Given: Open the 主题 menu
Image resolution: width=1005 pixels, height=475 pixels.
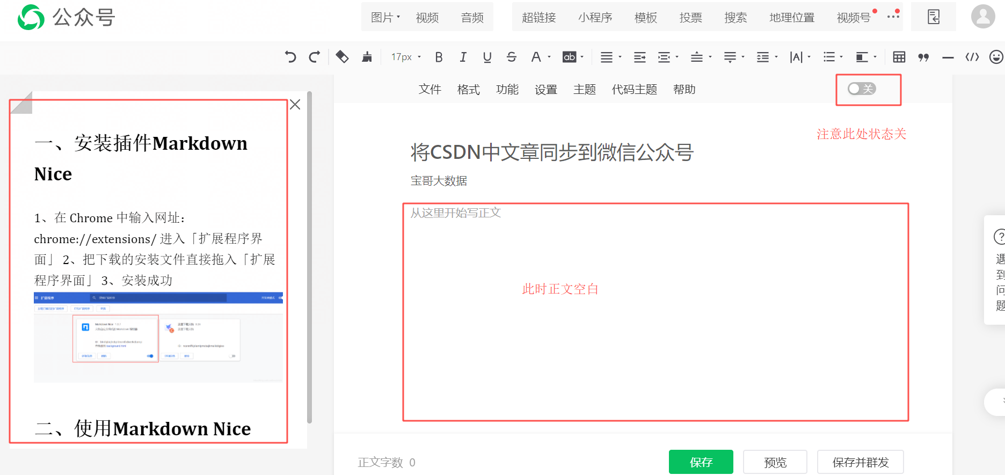Looking at the screenshot, I should point(585,89).
